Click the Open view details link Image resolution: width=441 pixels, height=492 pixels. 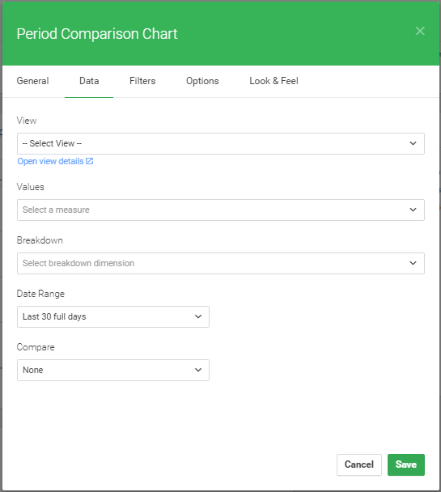[x=50, y=161]
